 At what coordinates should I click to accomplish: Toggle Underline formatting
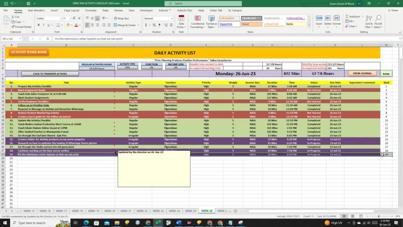[x=48, y=25]
